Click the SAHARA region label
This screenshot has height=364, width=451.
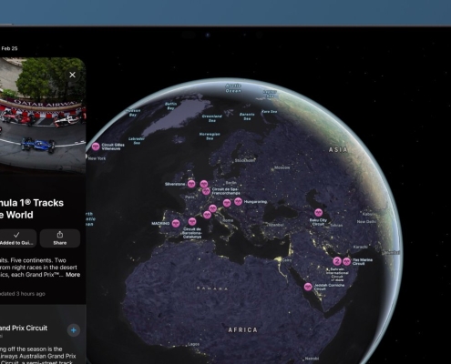[212, 288]
